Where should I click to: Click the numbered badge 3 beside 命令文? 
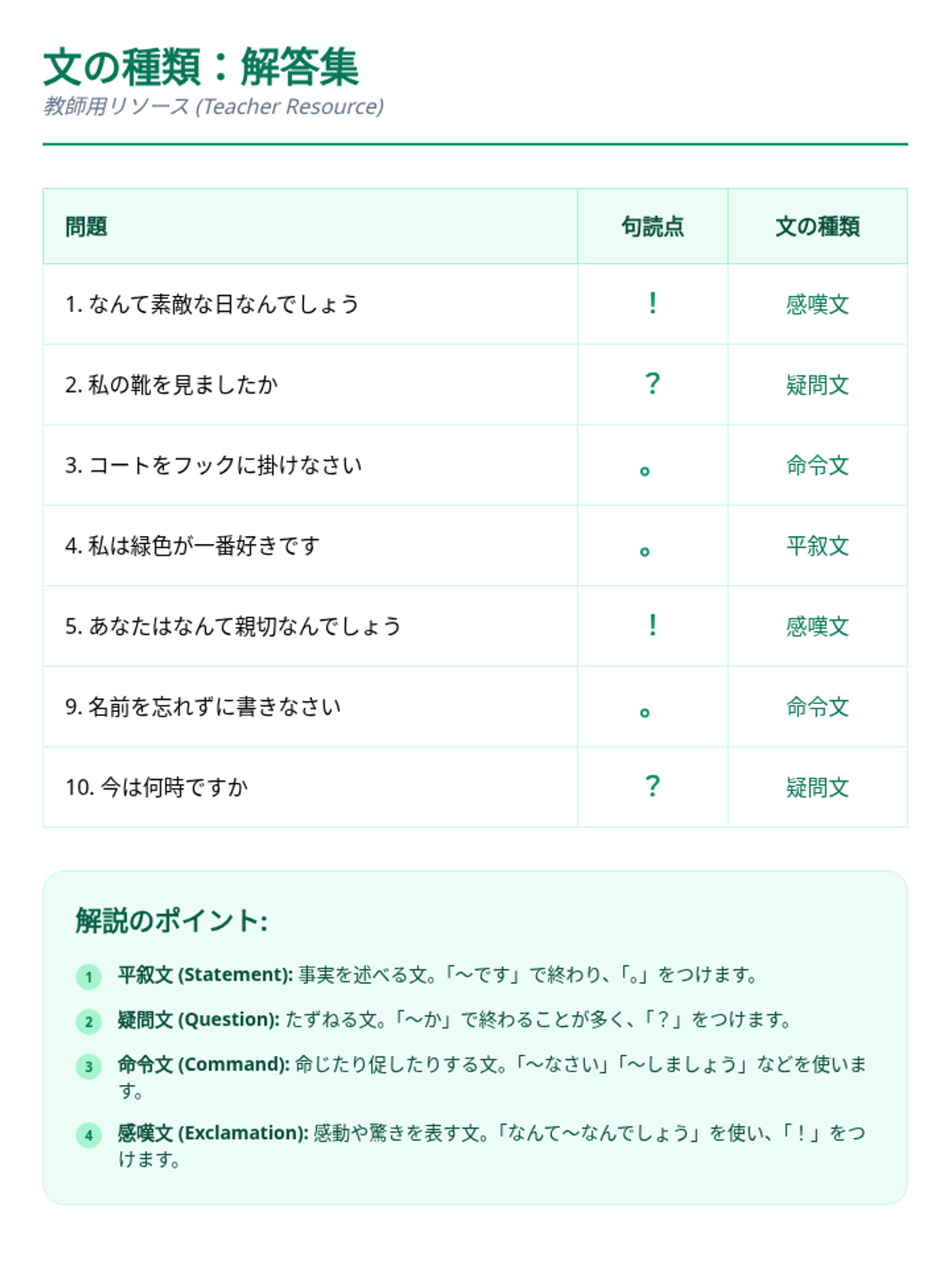click(89, 1066)
